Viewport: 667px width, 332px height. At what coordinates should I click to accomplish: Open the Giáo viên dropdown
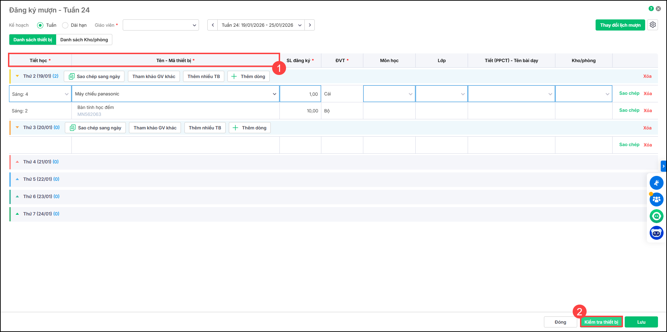pyautogui.click(x=161, y=25)
